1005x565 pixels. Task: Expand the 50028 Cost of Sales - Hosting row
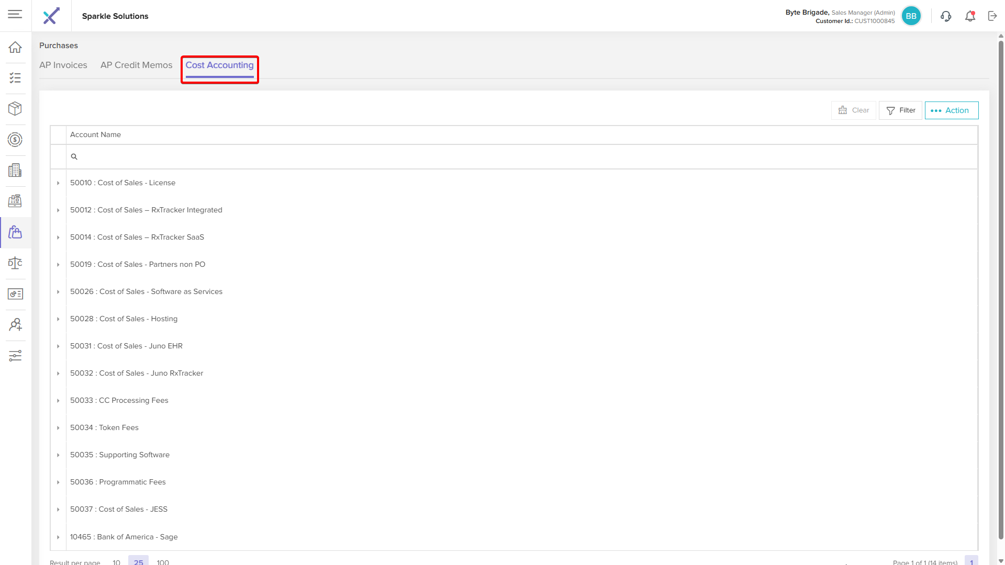click(x=58, y=319)
